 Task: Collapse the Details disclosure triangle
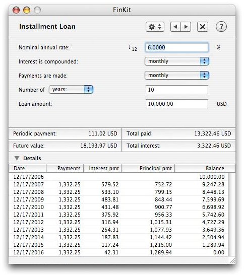(x=17, y=158)
